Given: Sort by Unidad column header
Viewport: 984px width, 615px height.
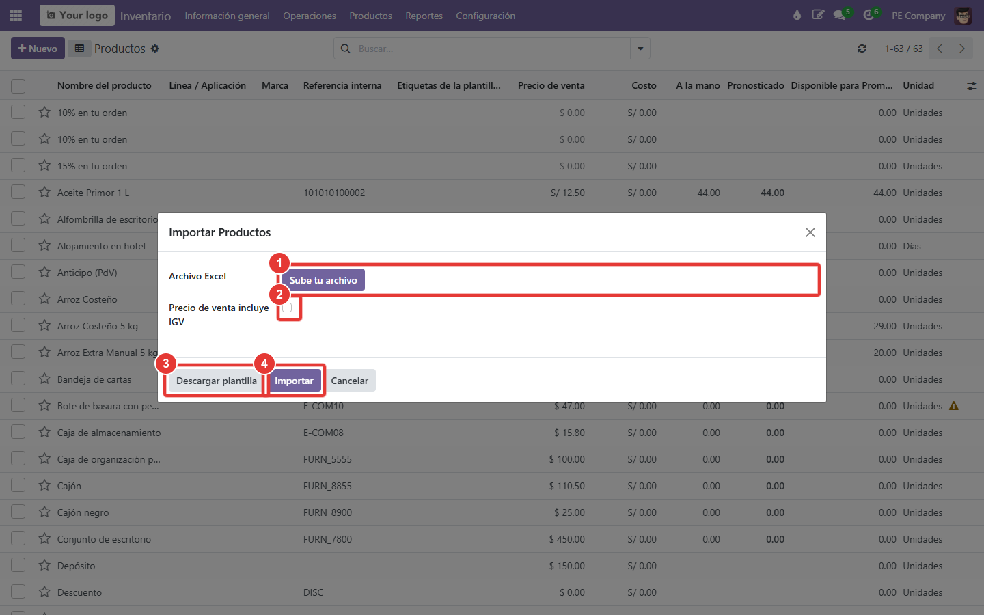Looking at the screenshot, I should (918, 85).
